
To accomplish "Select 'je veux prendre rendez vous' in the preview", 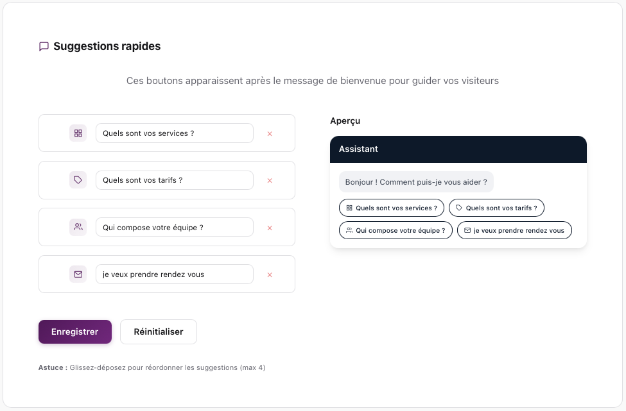I will point(514,230).
